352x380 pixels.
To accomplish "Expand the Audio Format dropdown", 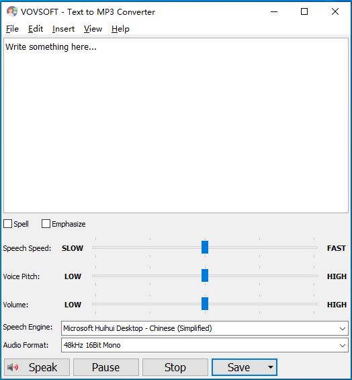I will point(343,345).
